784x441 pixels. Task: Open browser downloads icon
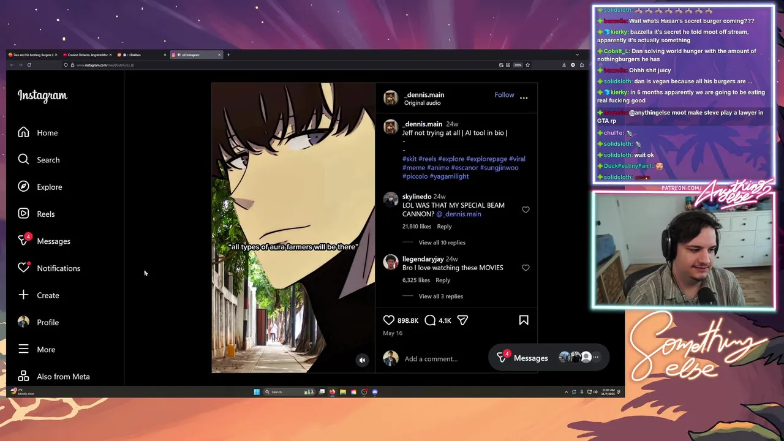[x=564, y=65]
